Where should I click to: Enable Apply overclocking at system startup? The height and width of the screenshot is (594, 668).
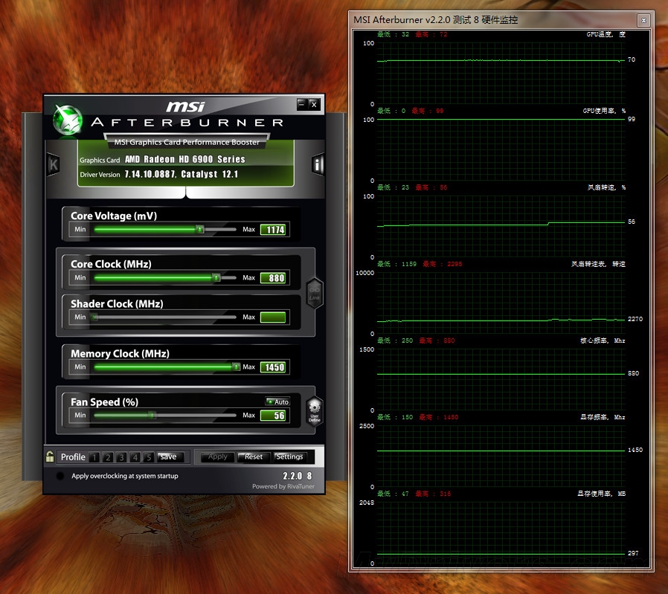pyautogui.click(x=60, y=476)
